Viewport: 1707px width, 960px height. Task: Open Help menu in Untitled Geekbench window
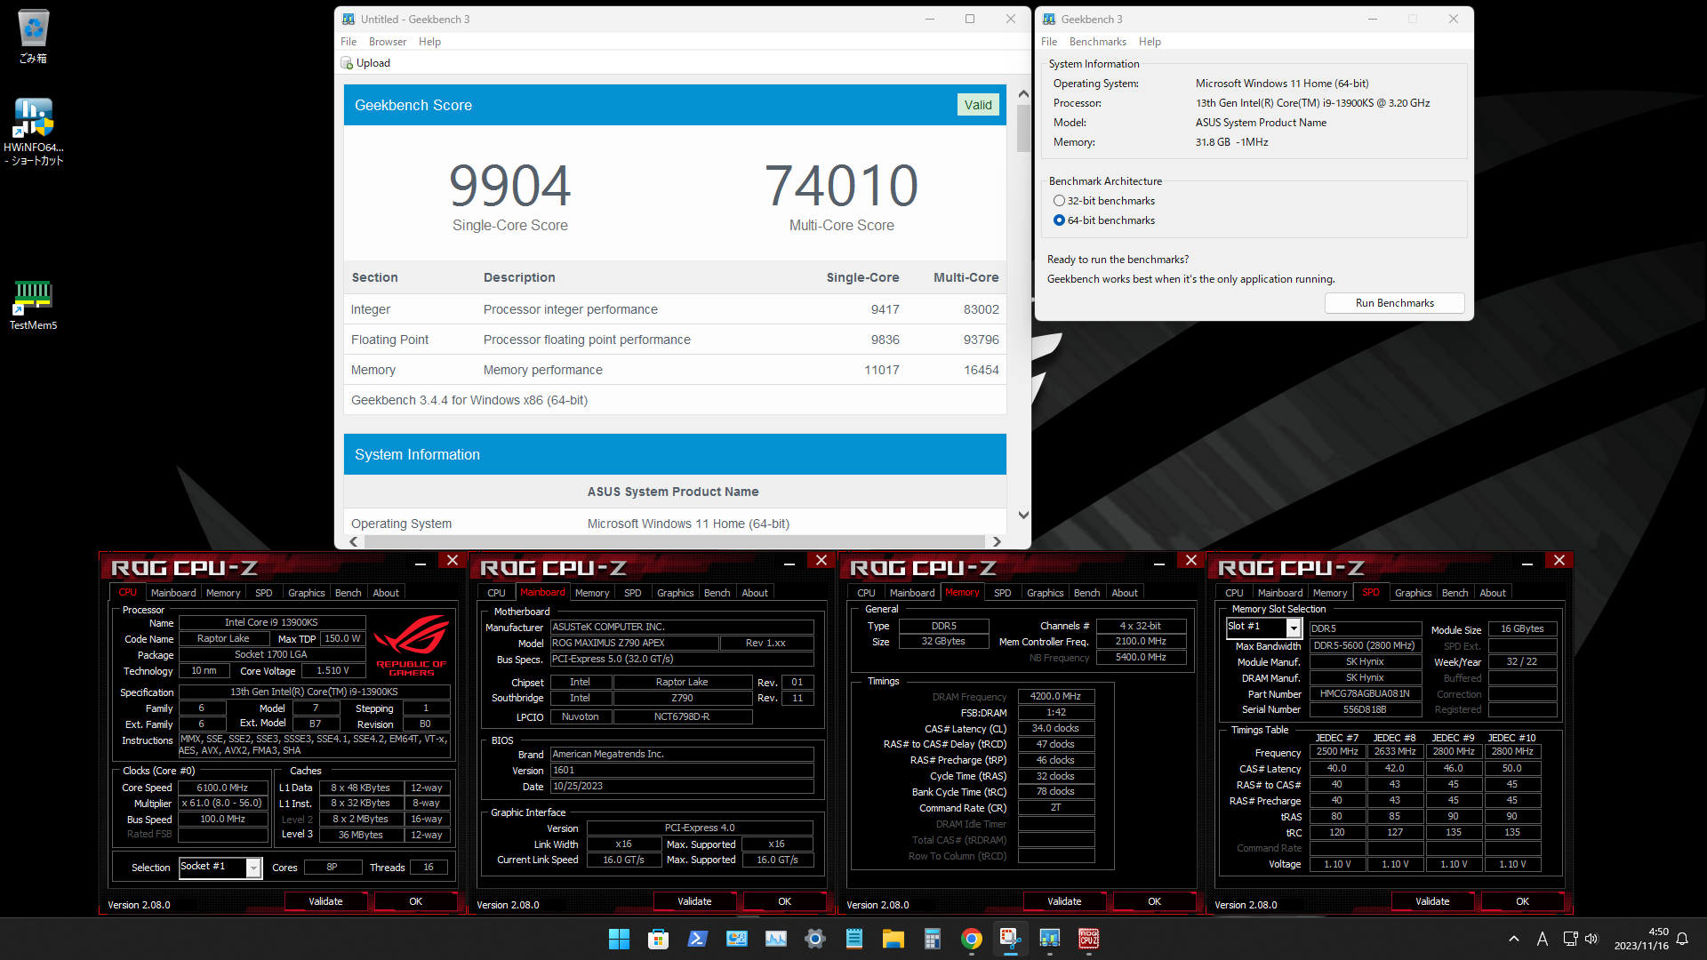[429, 42]
